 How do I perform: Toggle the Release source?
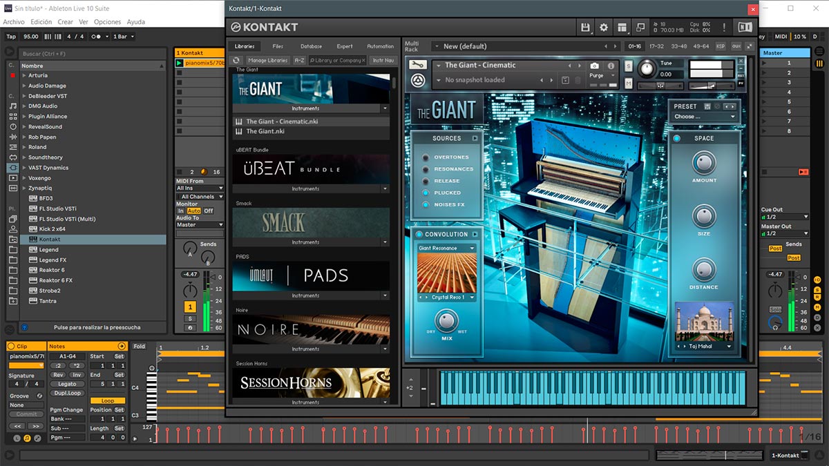click(x=426, y=181)
